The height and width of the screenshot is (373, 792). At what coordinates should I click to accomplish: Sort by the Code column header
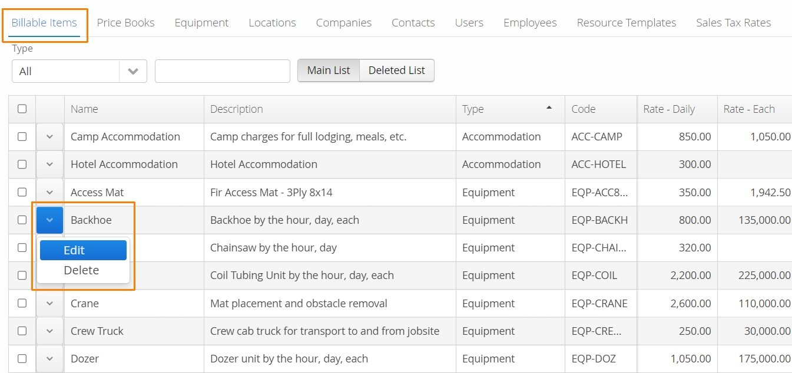click(601, 109)
